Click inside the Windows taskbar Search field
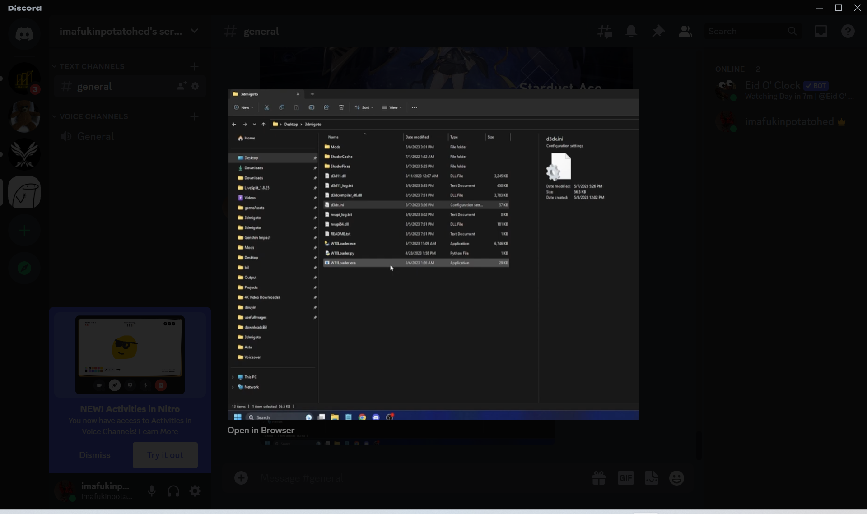This screenshot has width=867, height=514. pyautogui.click(x=271, y=417)
